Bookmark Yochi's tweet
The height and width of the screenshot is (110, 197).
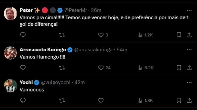(179, 100)
